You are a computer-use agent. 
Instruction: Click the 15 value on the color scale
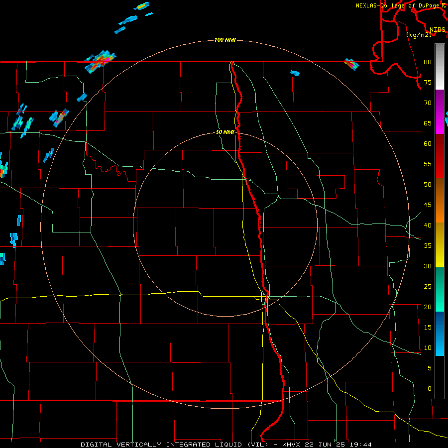pos(428,328)
